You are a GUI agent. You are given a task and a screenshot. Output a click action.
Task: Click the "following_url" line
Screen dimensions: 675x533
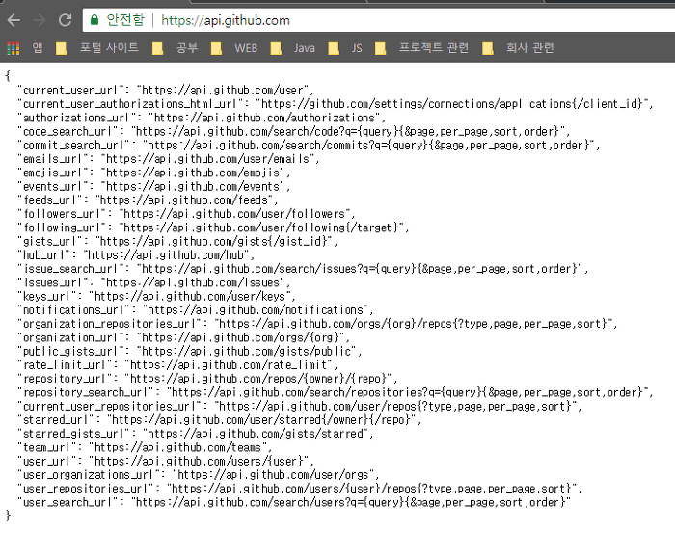pos(213,227)
